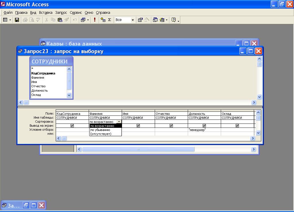This screenshot has height=212, width=294.
Task: Click the Format Painter brush icon
Action: tap(67, 20)
